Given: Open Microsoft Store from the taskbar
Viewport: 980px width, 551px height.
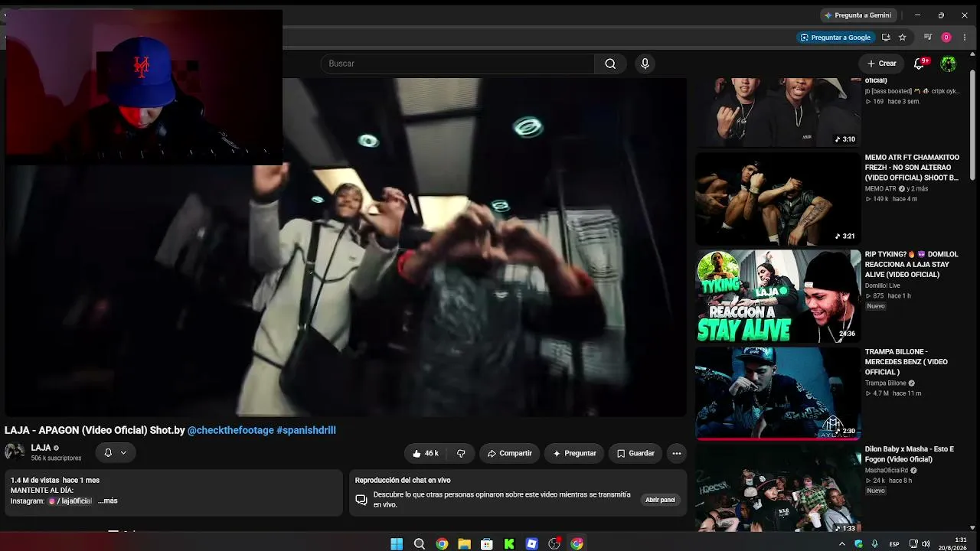Looking at the screenshot, I should pyautogui.click(x=486, y=544).
